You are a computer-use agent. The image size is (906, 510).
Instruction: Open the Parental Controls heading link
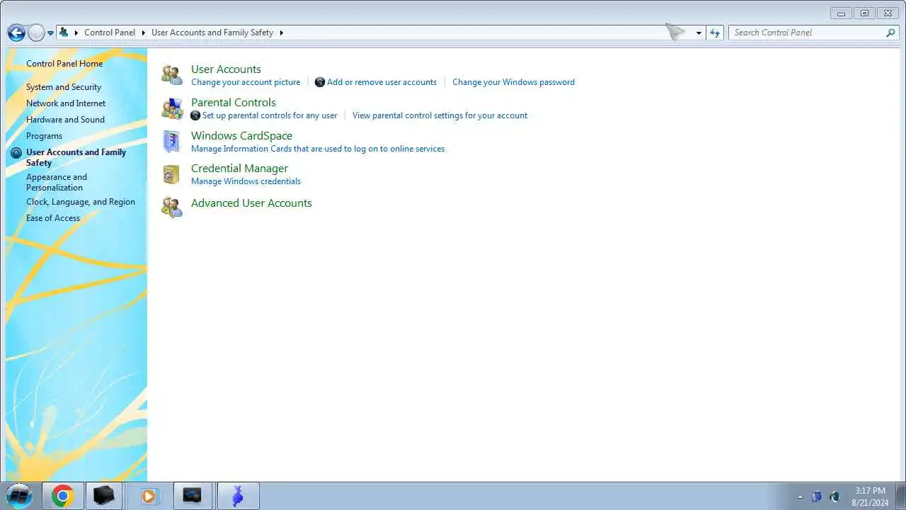tap(234, 102)
